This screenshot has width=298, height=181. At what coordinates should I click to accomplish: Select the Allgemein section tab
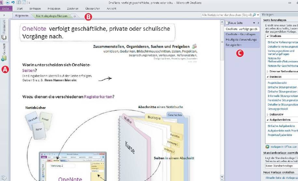pyautogui.click(x=22, y=16)
